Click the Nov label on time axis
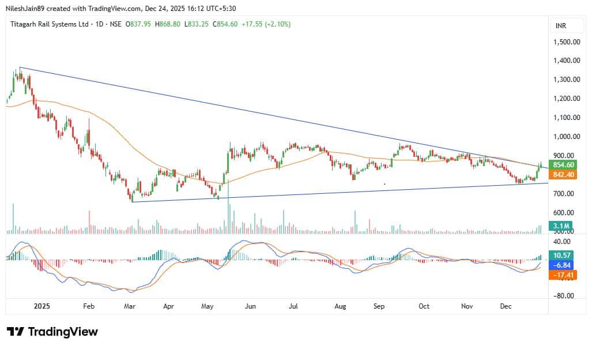The width and height of the screenshot is (592, 349). tap(467, 306)
